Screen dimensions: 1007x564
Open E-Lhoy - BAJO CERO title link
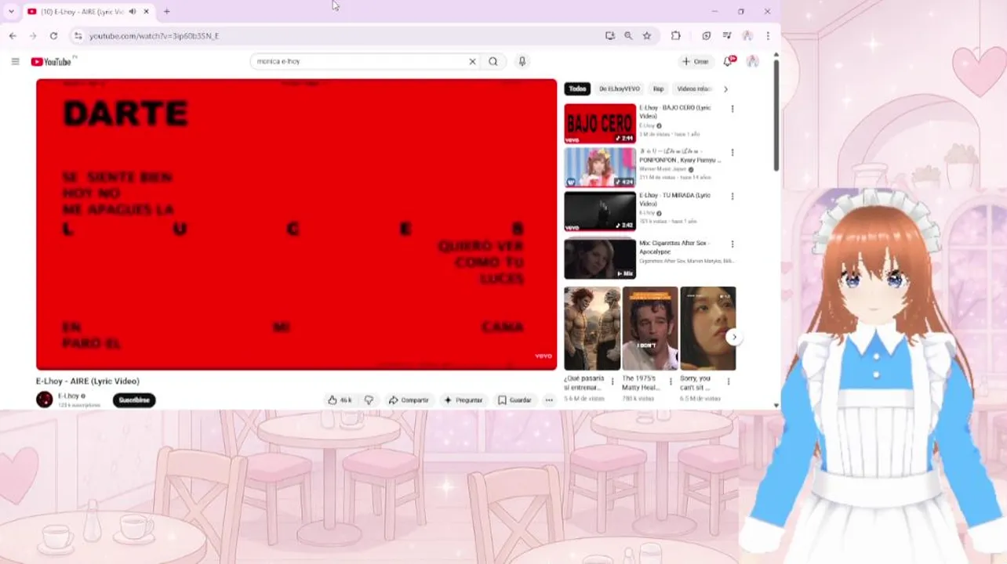coord(674,112)
